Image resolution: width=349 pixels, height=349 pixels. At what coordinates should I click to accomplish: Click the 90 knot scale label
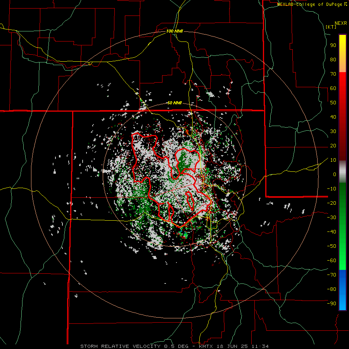(333, 45)
